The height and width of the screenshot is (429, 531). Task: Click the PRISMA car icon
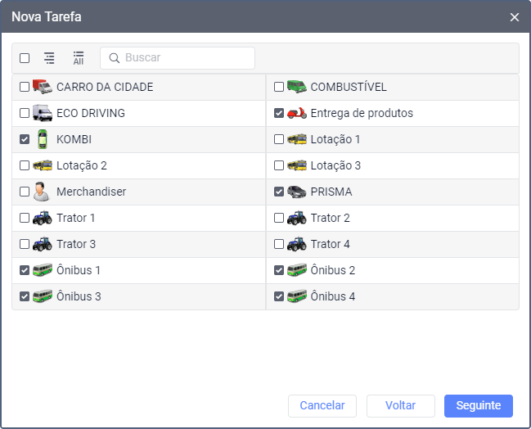point(296,192)
